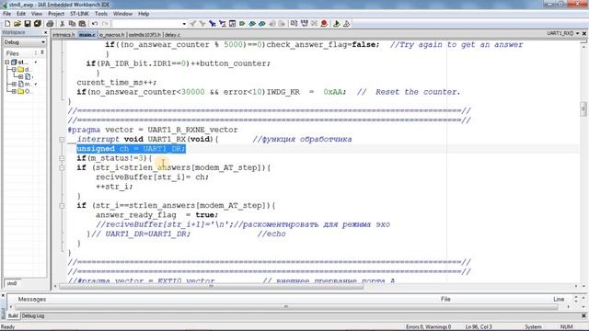Click the editor vertical scrollbar thumb

tap(583, 109)
